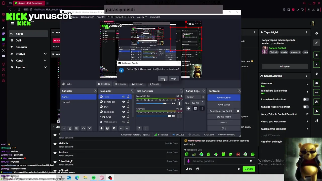The height and width of the screenshot is (181, 322).
Task: Undock the Sahneler panel icon
Action: click(95, 91)
